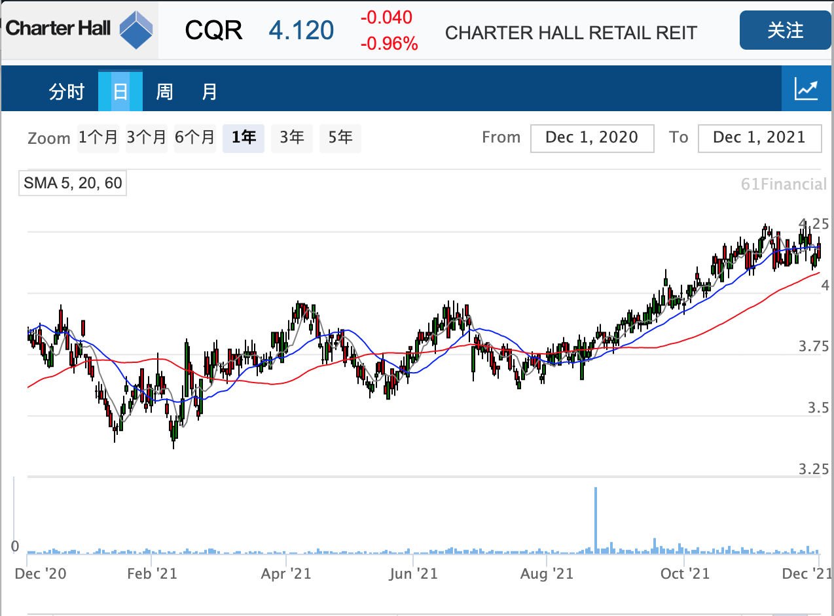Viewport: 834px width, 616px height.
Task: Click the 4.120 last price
Action: [x=301, y=30]
